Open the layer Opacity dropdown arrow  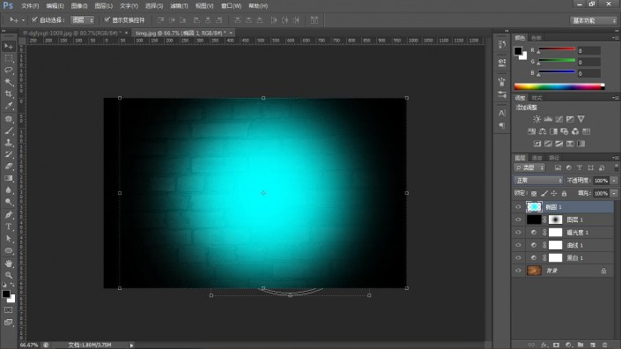click(x=614, y=181)
